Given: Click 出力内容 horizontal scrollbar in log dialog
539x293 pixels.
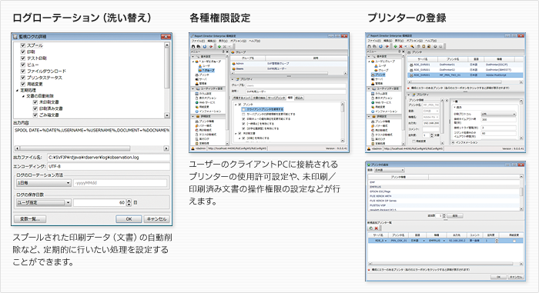Looking at the screenshot, I should click(92, 148).
